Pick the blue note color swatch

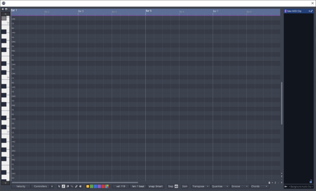pos(95,187)
